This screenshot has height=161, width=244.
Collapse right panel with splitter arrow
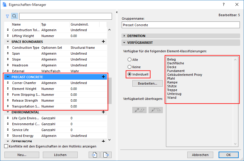pyautogui.click(x=117, y=12)
